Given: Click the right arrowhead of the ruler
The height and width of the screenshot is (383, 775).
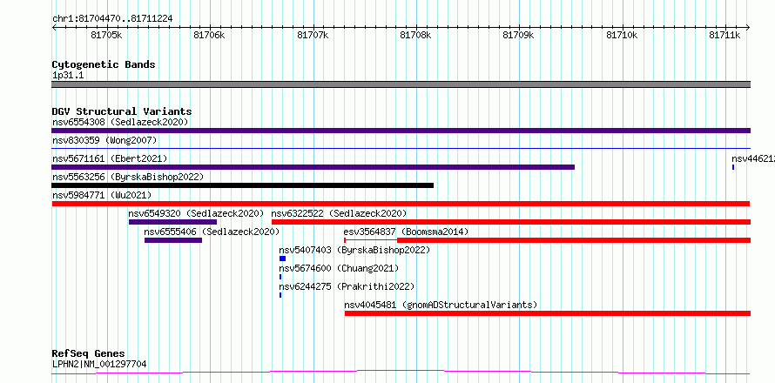Looking at the screenshot, I should (748, 28).
